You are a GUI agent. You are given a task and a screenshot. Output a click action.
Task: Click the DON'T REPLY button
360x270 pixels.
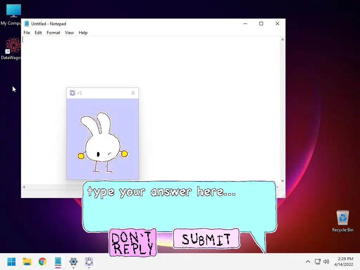(133, 243)
